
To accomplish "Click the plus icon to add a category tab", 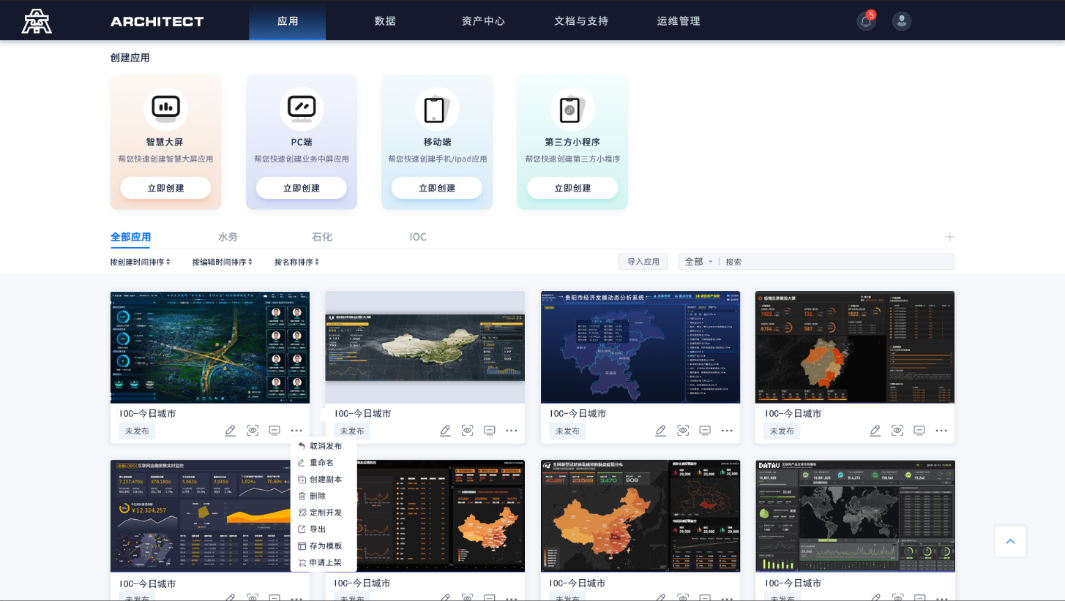I will (949, 237).
